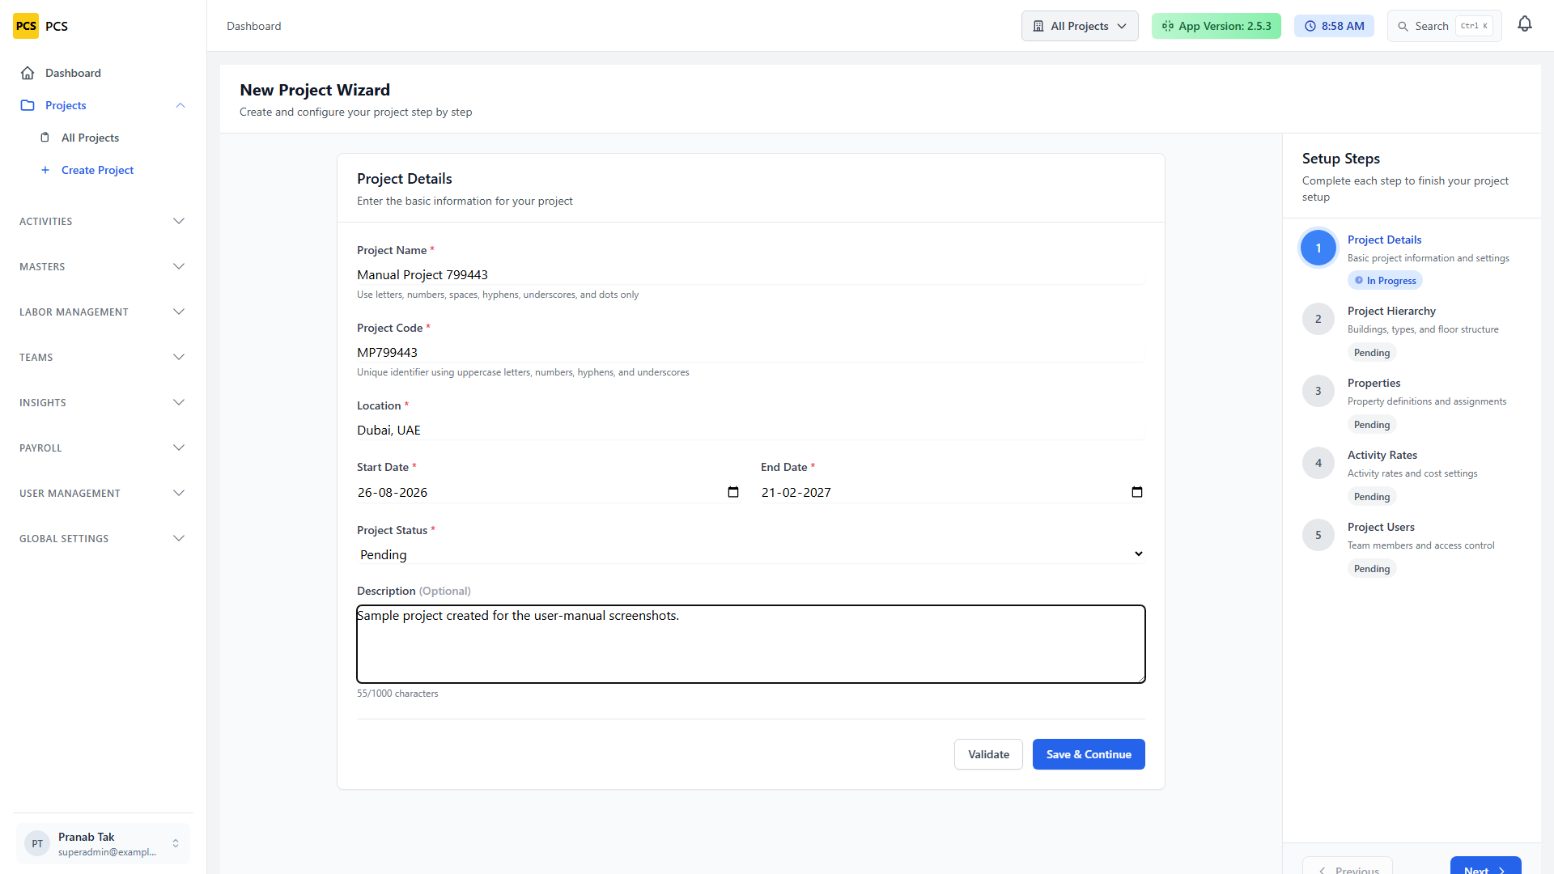Click Save & Continue button
The image size is (1554, 874).
click(x=1089, y=754)
